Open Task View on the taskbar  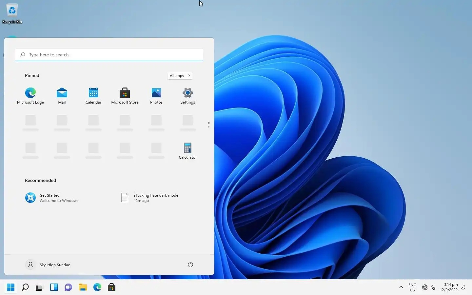coord(39,287)
